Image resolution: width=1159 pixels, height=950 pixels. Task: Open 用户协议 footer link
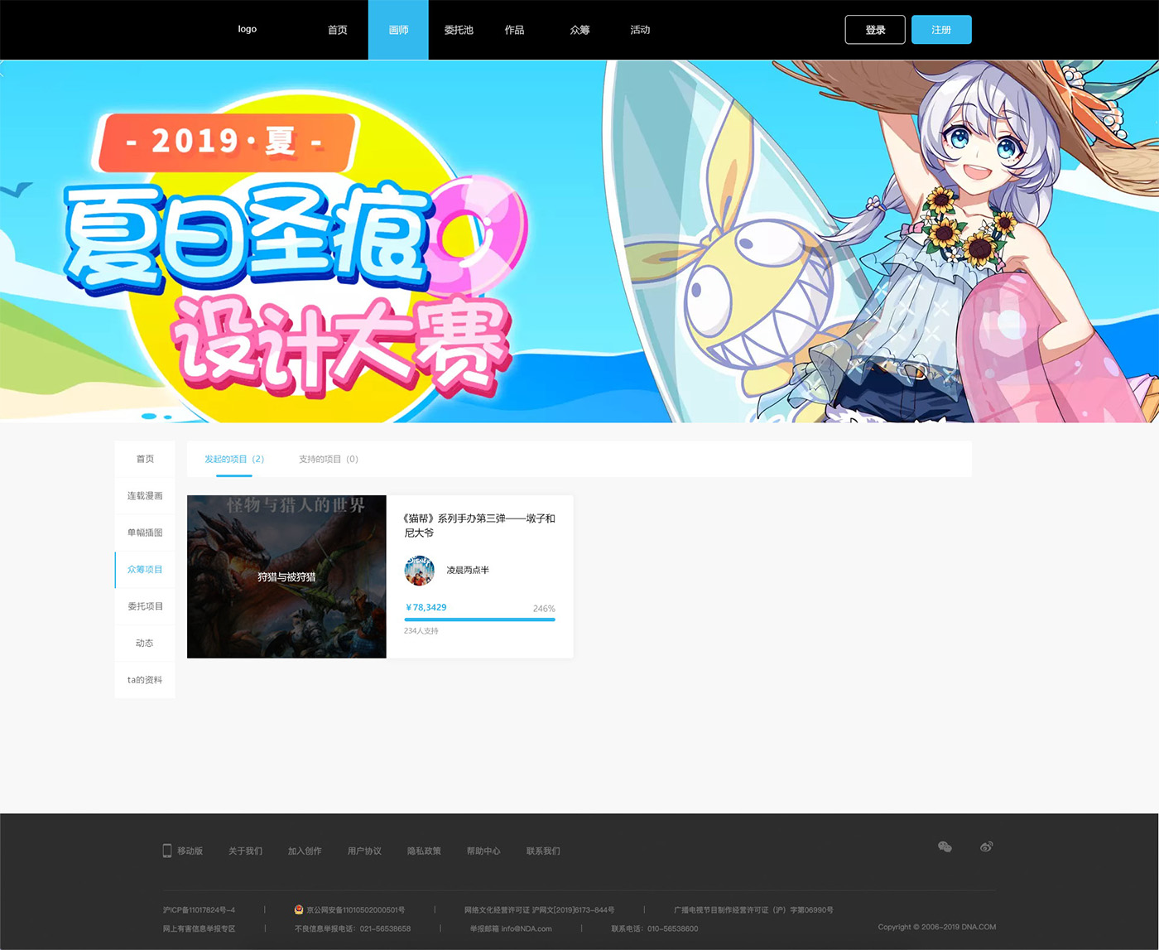click(364, 851)
